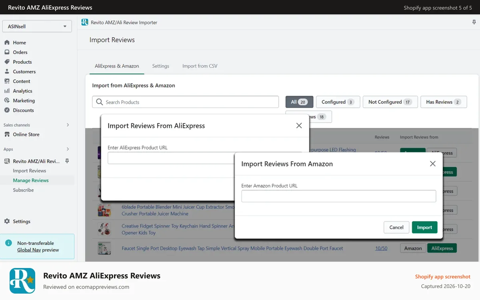Click the Revito logo in bottom footer
Image resolution: width=480 pixels, height=300 pixels.
pyautogui.click(x=22, y=281)
